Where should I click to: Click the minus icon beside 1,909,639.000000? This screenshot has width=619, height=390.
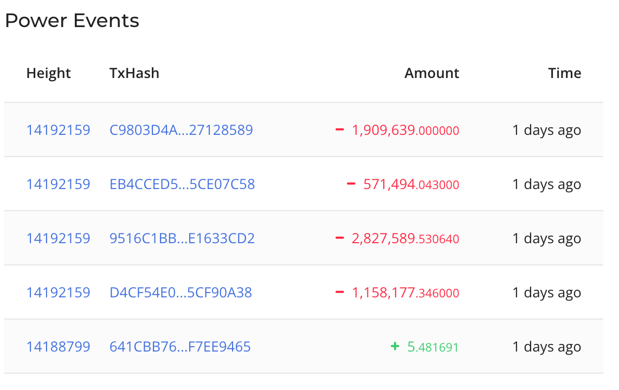[339, 129]
